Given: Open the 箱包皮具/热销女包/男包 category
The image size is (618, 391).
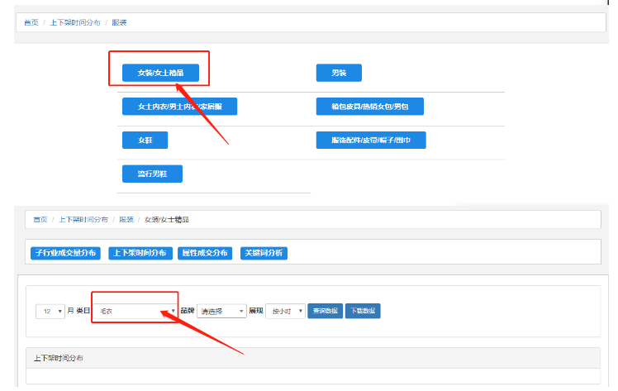Looking at the screenshot, I should 369,107.
